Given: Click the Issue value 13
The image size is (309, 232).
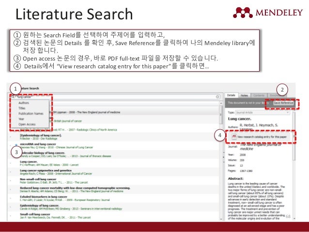Looking at the screenshot, I should pos(241,165).
